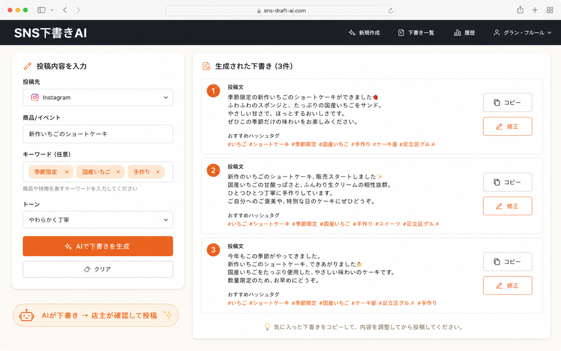
Task: Go back with the browser back arrow
Action: [x=65, y=10]
